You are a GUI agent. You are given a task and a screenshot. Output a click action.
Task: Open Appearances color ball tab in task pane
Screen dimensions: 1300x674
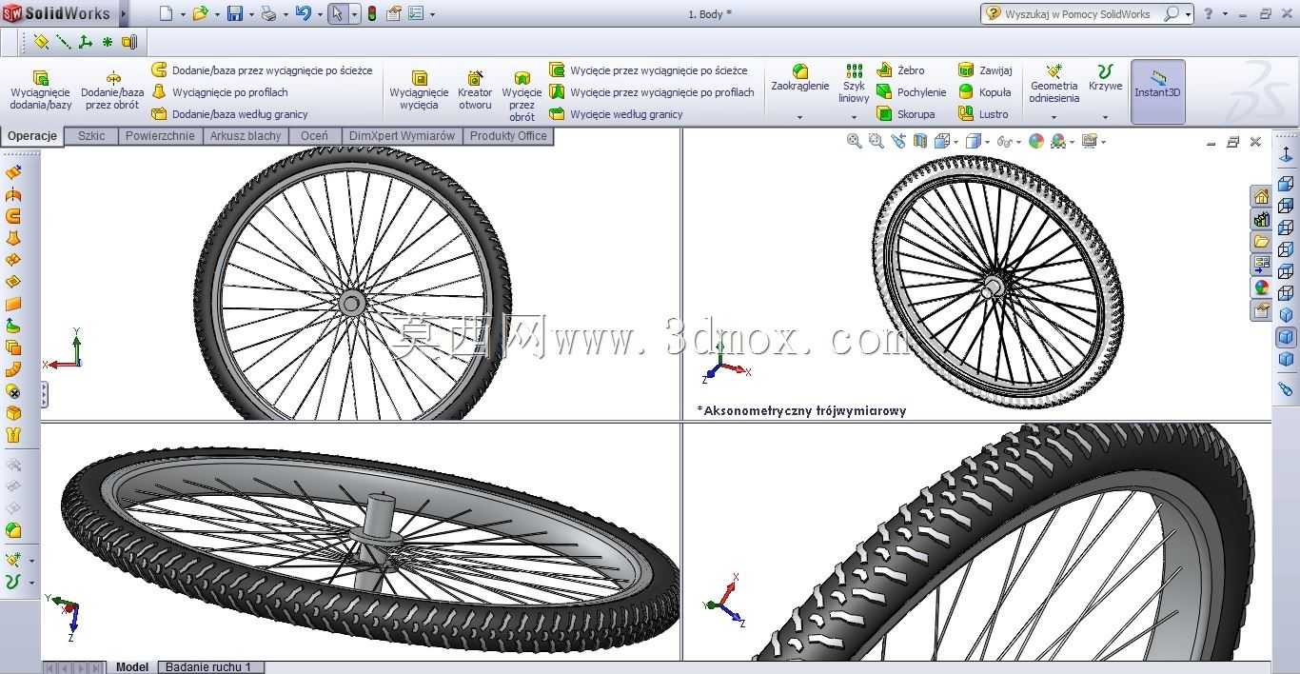(x=1261, y=287)
